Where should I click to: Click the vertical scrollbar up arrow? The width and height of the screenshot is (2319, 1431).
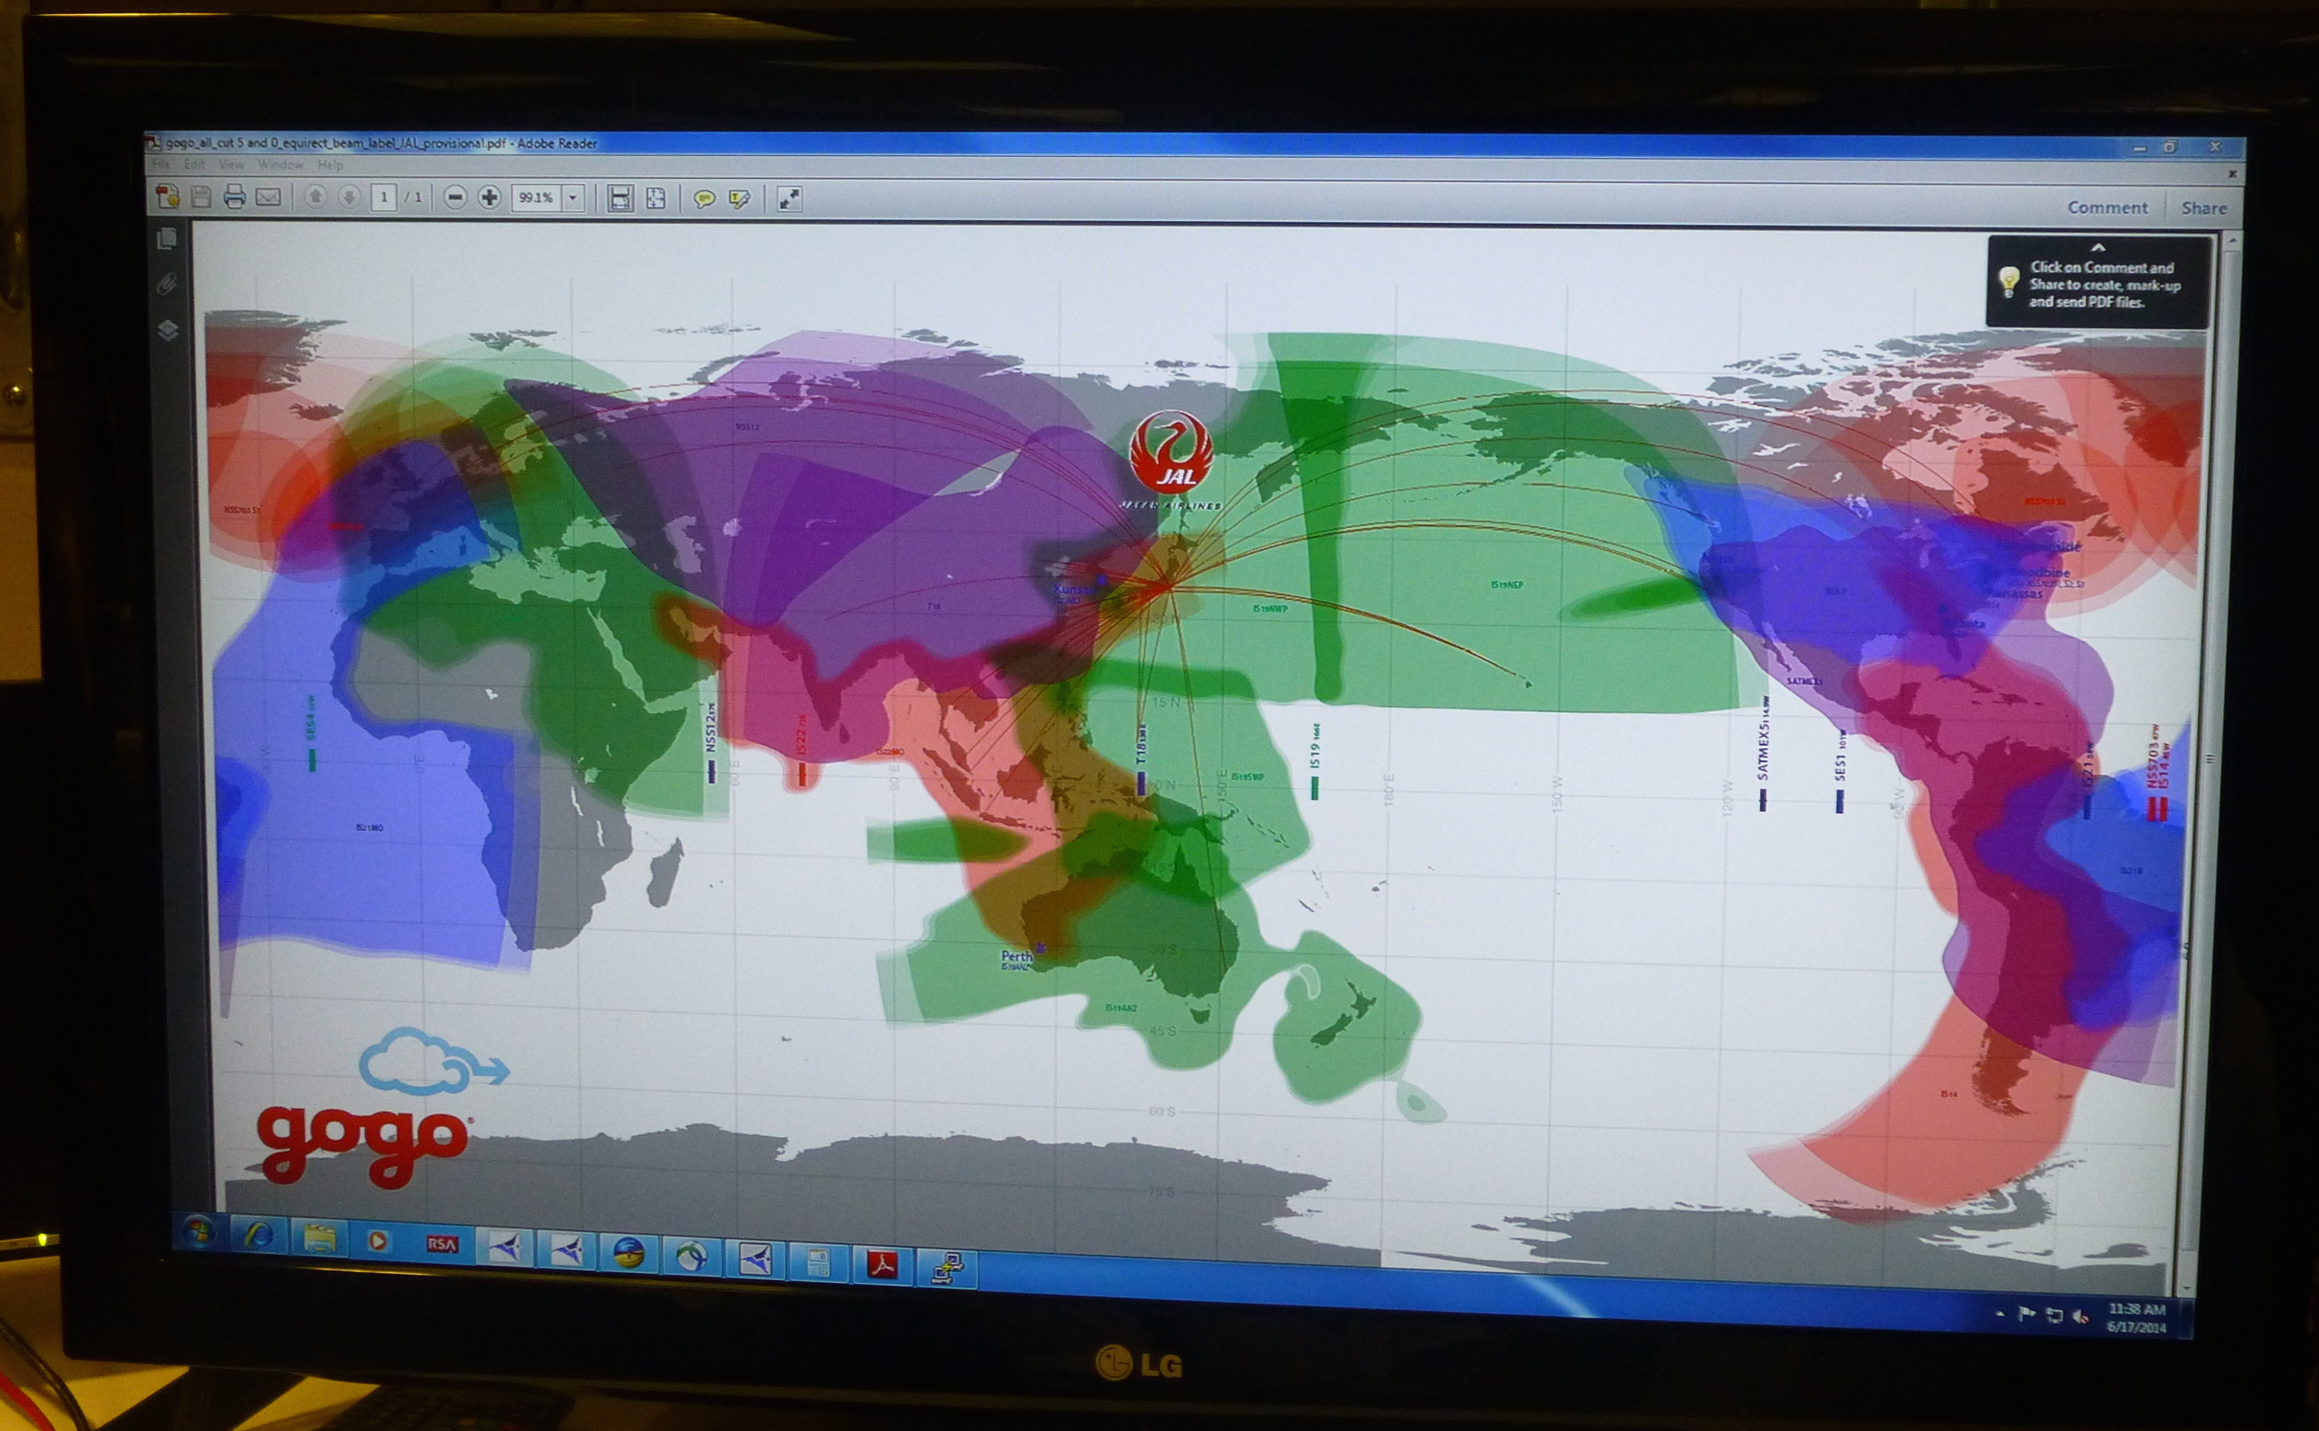(2232, 241)
